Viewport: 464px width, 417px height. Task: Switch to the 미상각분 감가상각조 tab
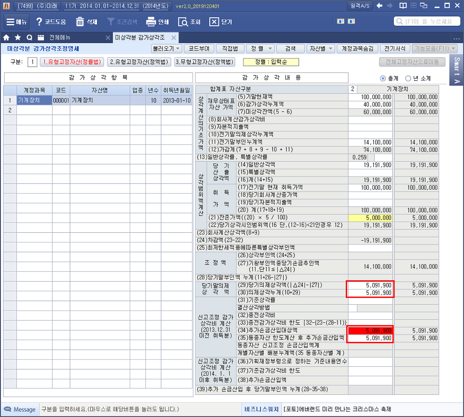[x=140, y=38]
